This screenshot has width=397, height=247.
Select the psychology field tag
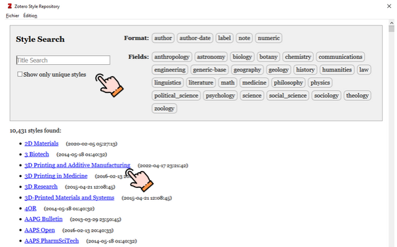(220, 96)
